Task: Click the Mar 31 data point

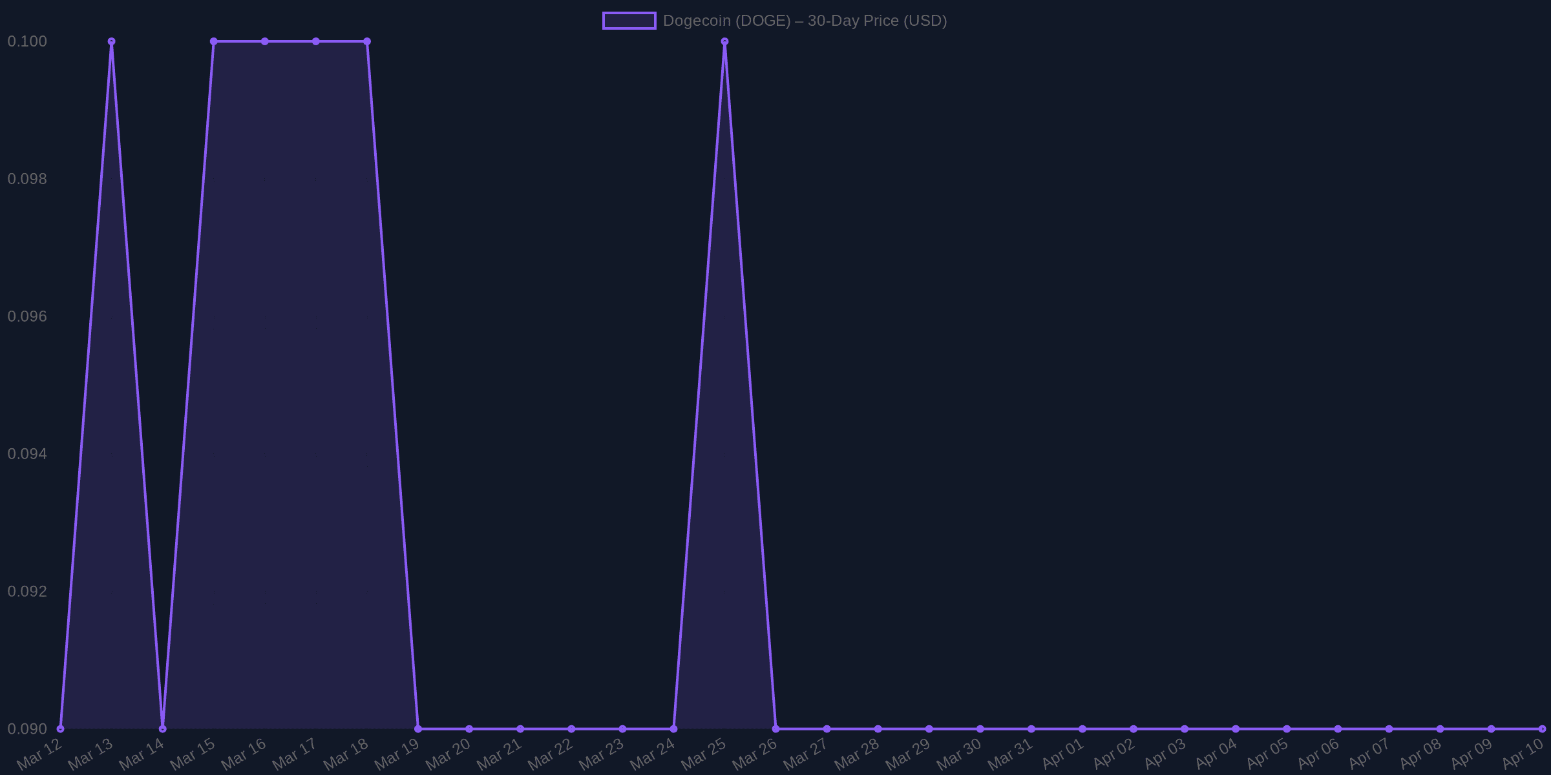Action: point(1031,728)
